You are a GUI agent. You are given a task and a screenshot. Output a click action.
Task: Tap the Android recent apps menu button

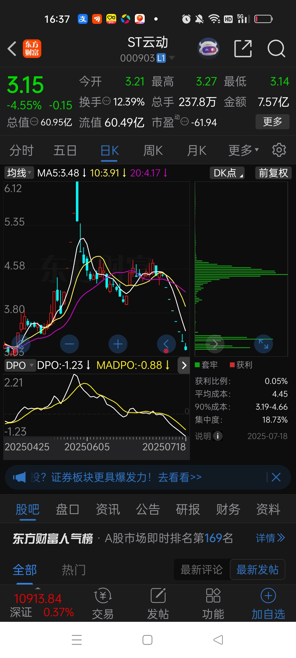pos(77,640)
